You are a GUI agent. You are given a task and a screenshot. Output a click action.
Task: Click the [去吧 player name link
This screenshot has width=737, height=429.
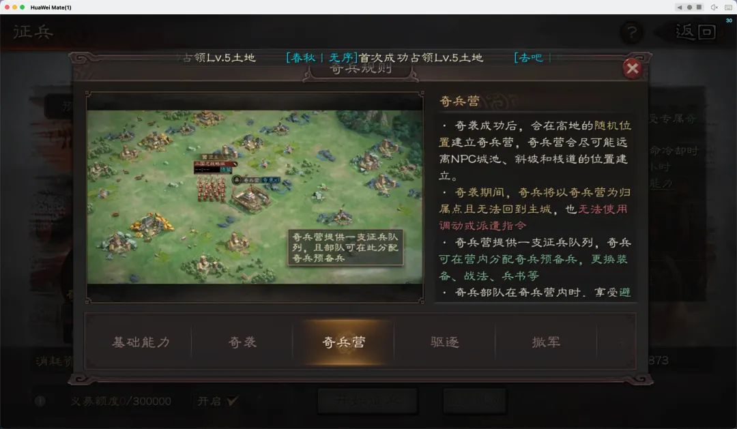pyautogui.click(x=529, y=58)
